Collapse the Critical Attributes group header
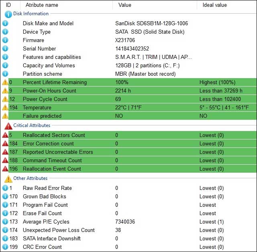257x252 pixels. pyautogui.click(x=32, y=125)
